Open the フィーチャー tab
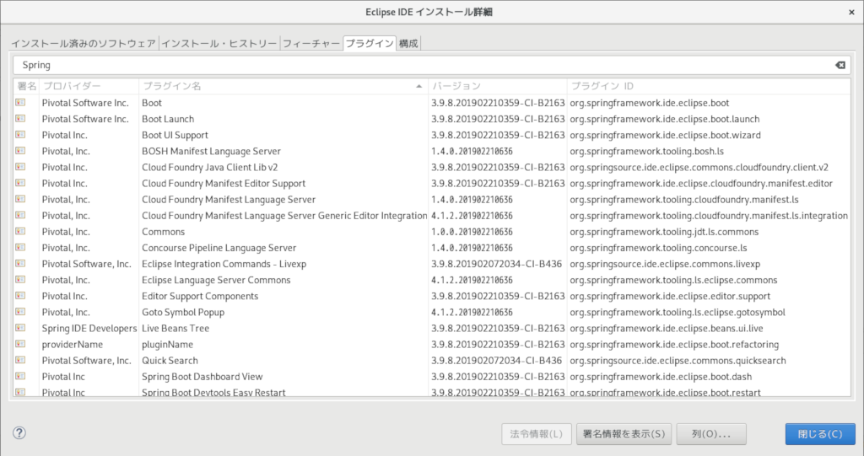 pyautogui.click(x=310, y=43)
